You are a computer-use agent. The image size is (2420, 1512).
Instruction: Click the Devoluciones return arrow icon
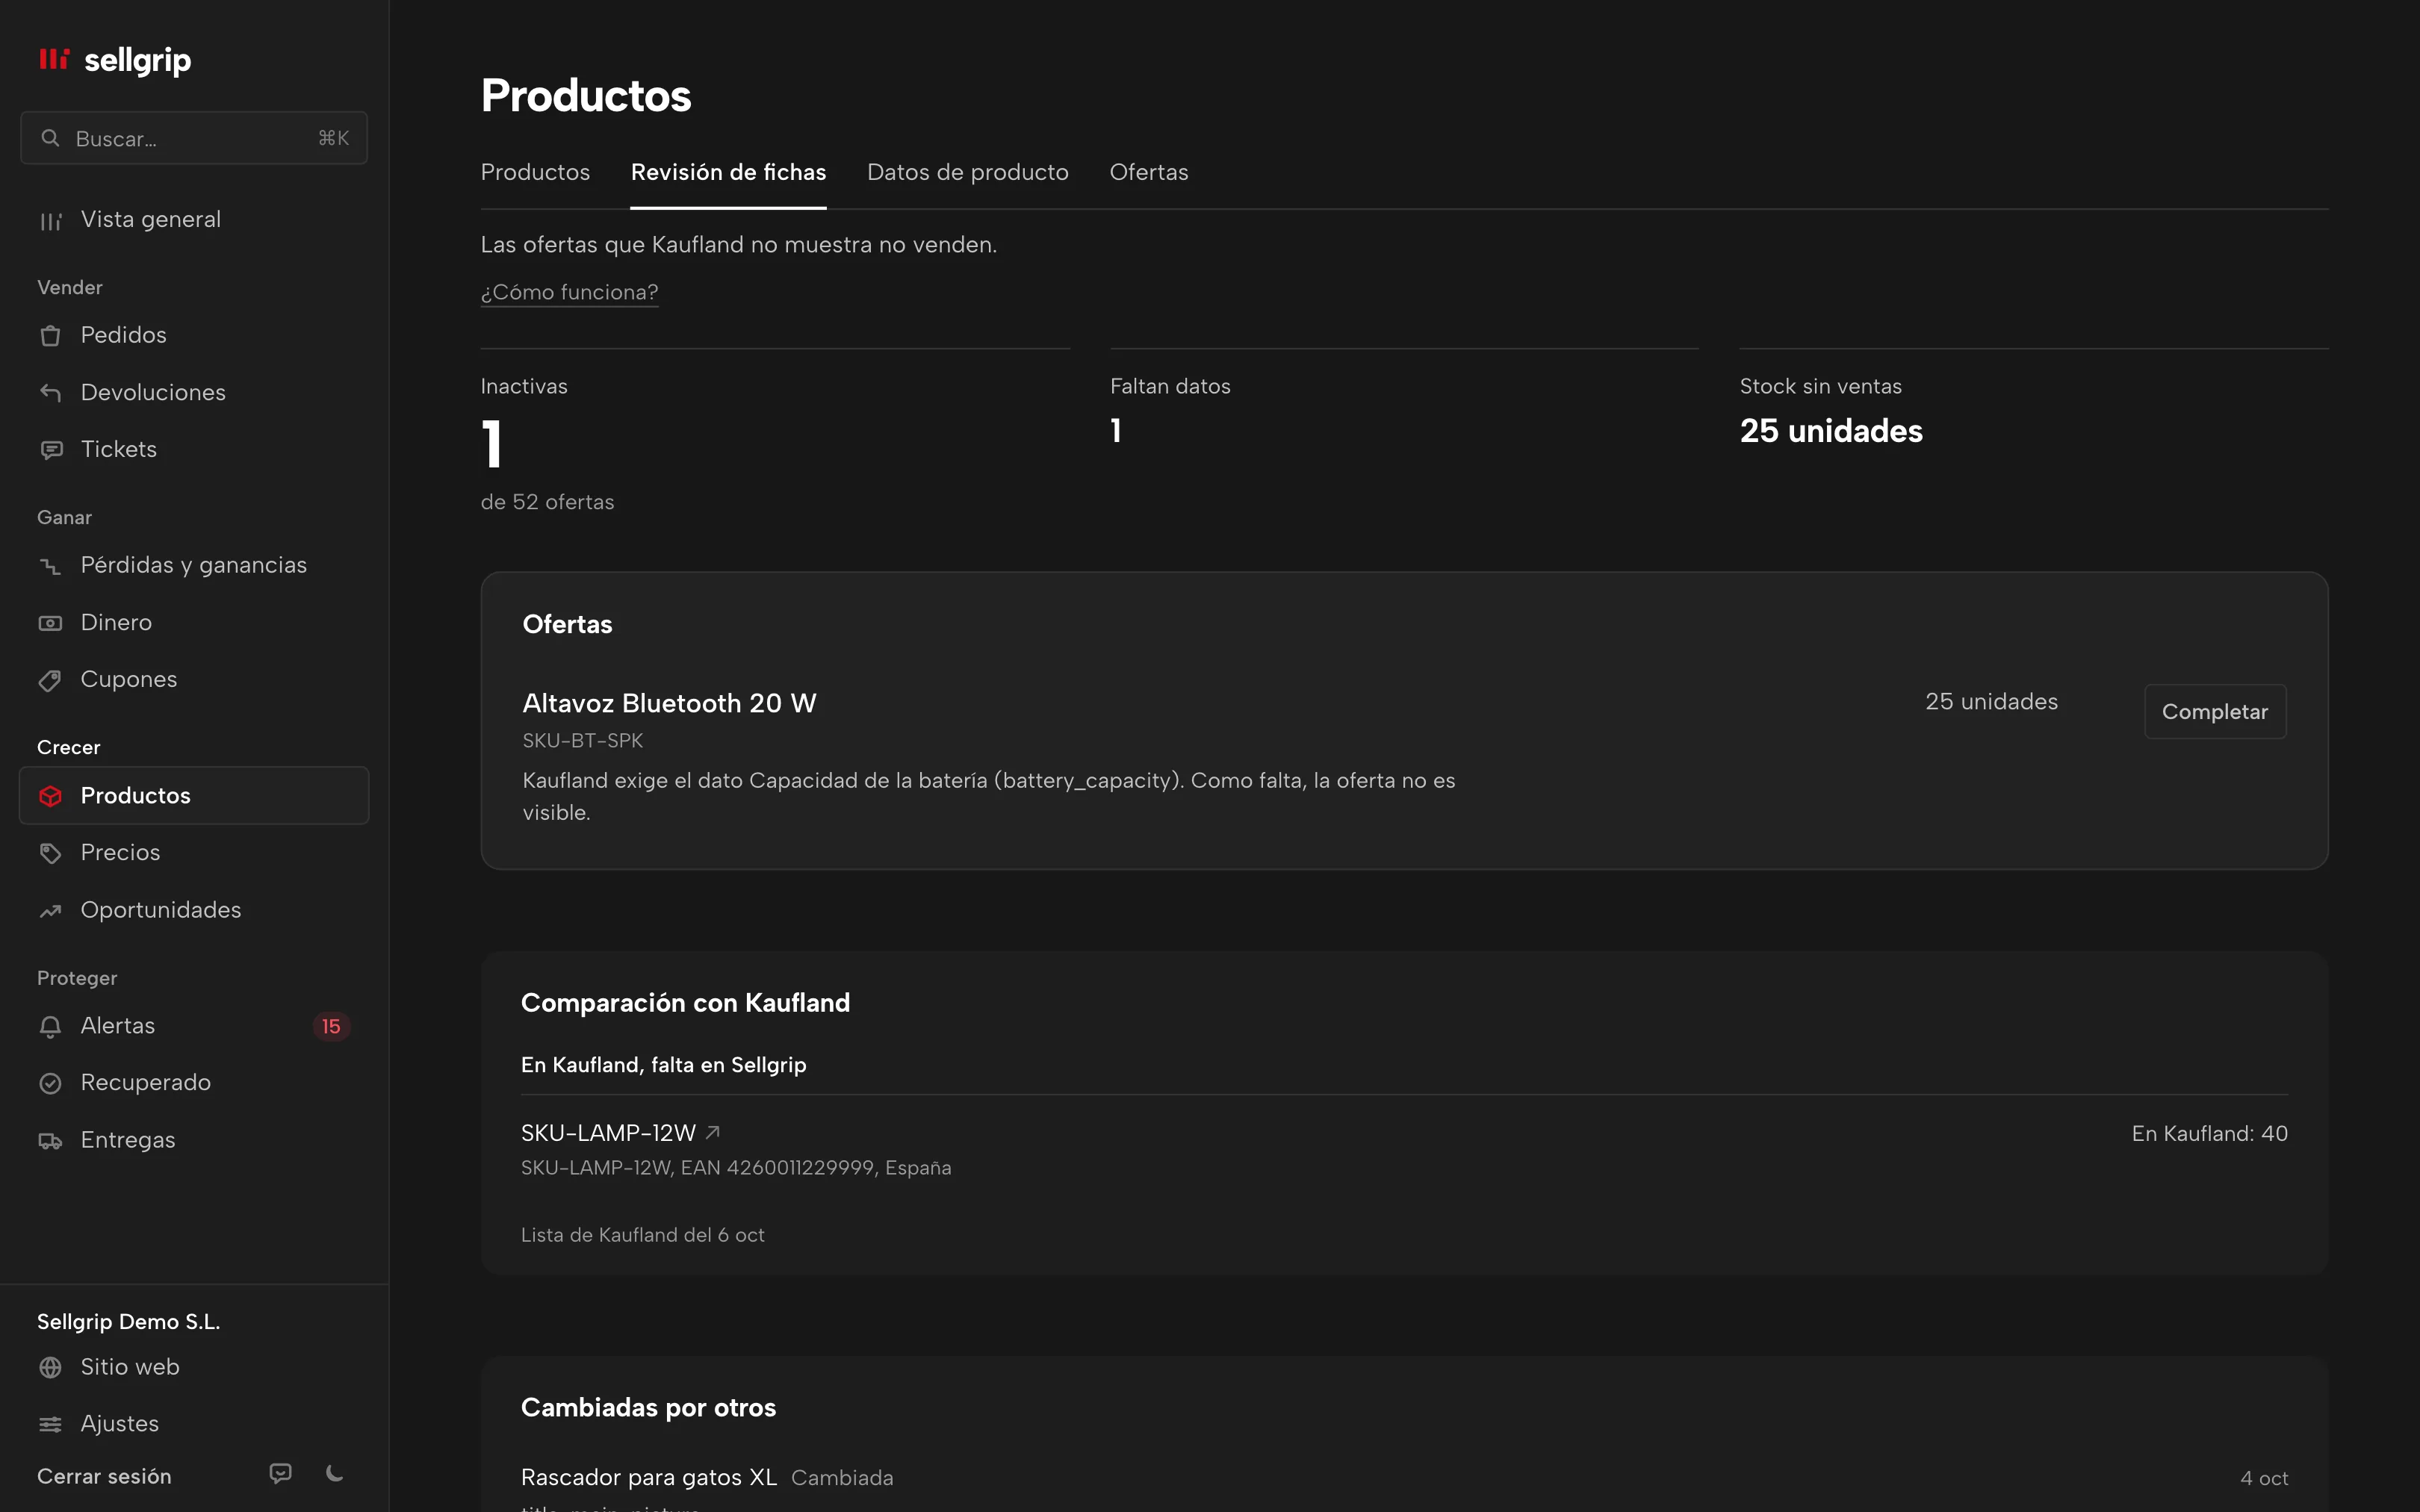(50, 392)
